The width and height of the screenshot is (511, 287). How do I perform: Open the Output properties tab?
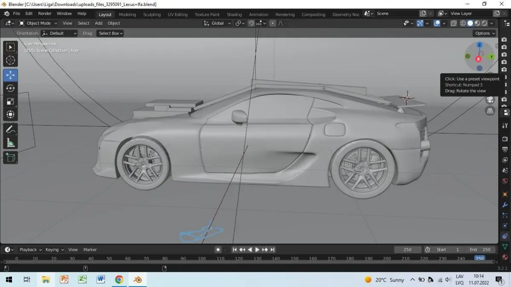505,149
